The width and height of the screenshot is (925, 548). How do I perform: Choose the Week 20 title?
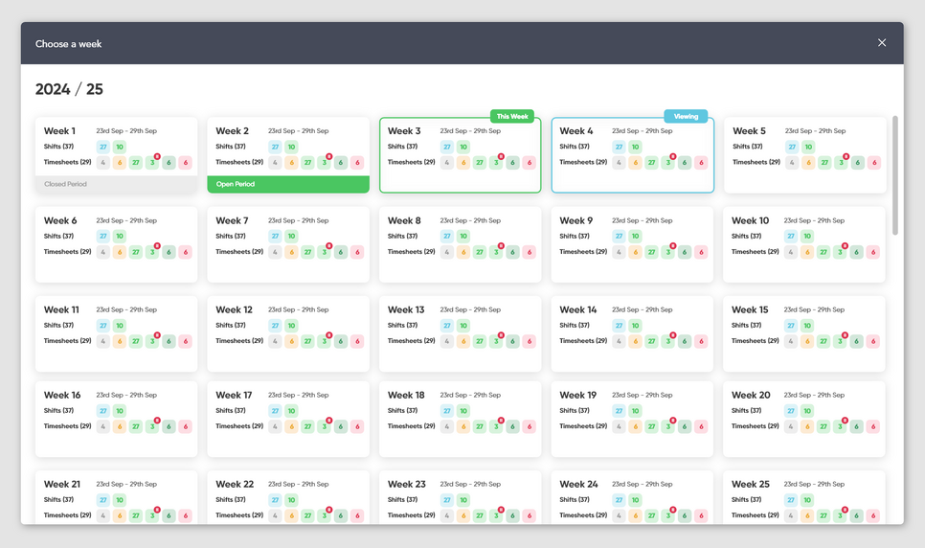[751, 395]
